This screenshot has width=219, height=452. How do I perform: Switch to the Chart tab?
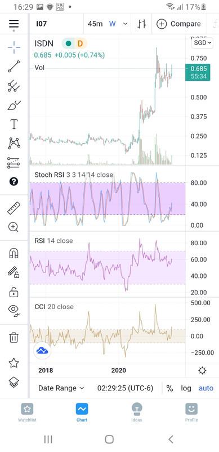pyautogui.click(x=82, y=412)
